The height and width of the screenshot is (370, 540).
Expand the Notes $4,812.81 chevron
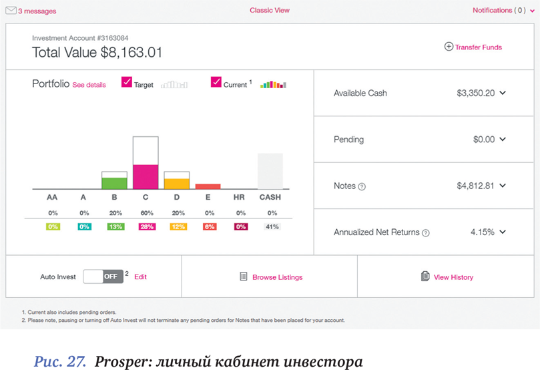[x=503, y=186]
